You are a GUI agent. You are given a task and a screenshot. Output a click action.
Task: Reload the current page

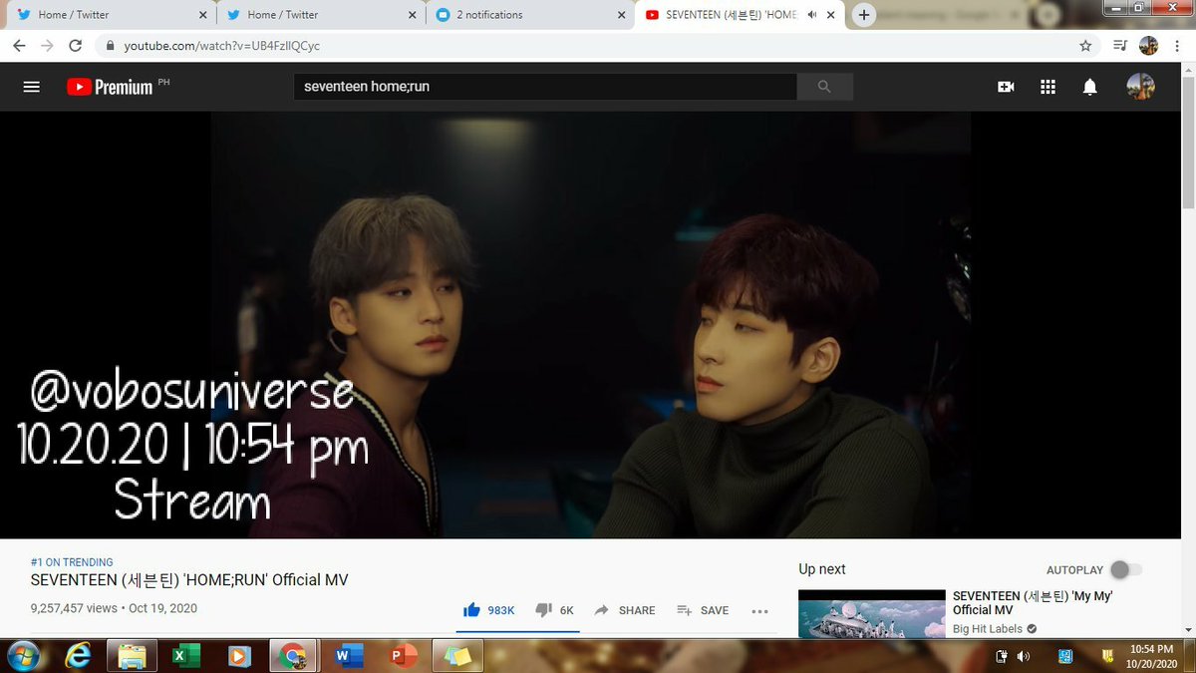point(75,46)
